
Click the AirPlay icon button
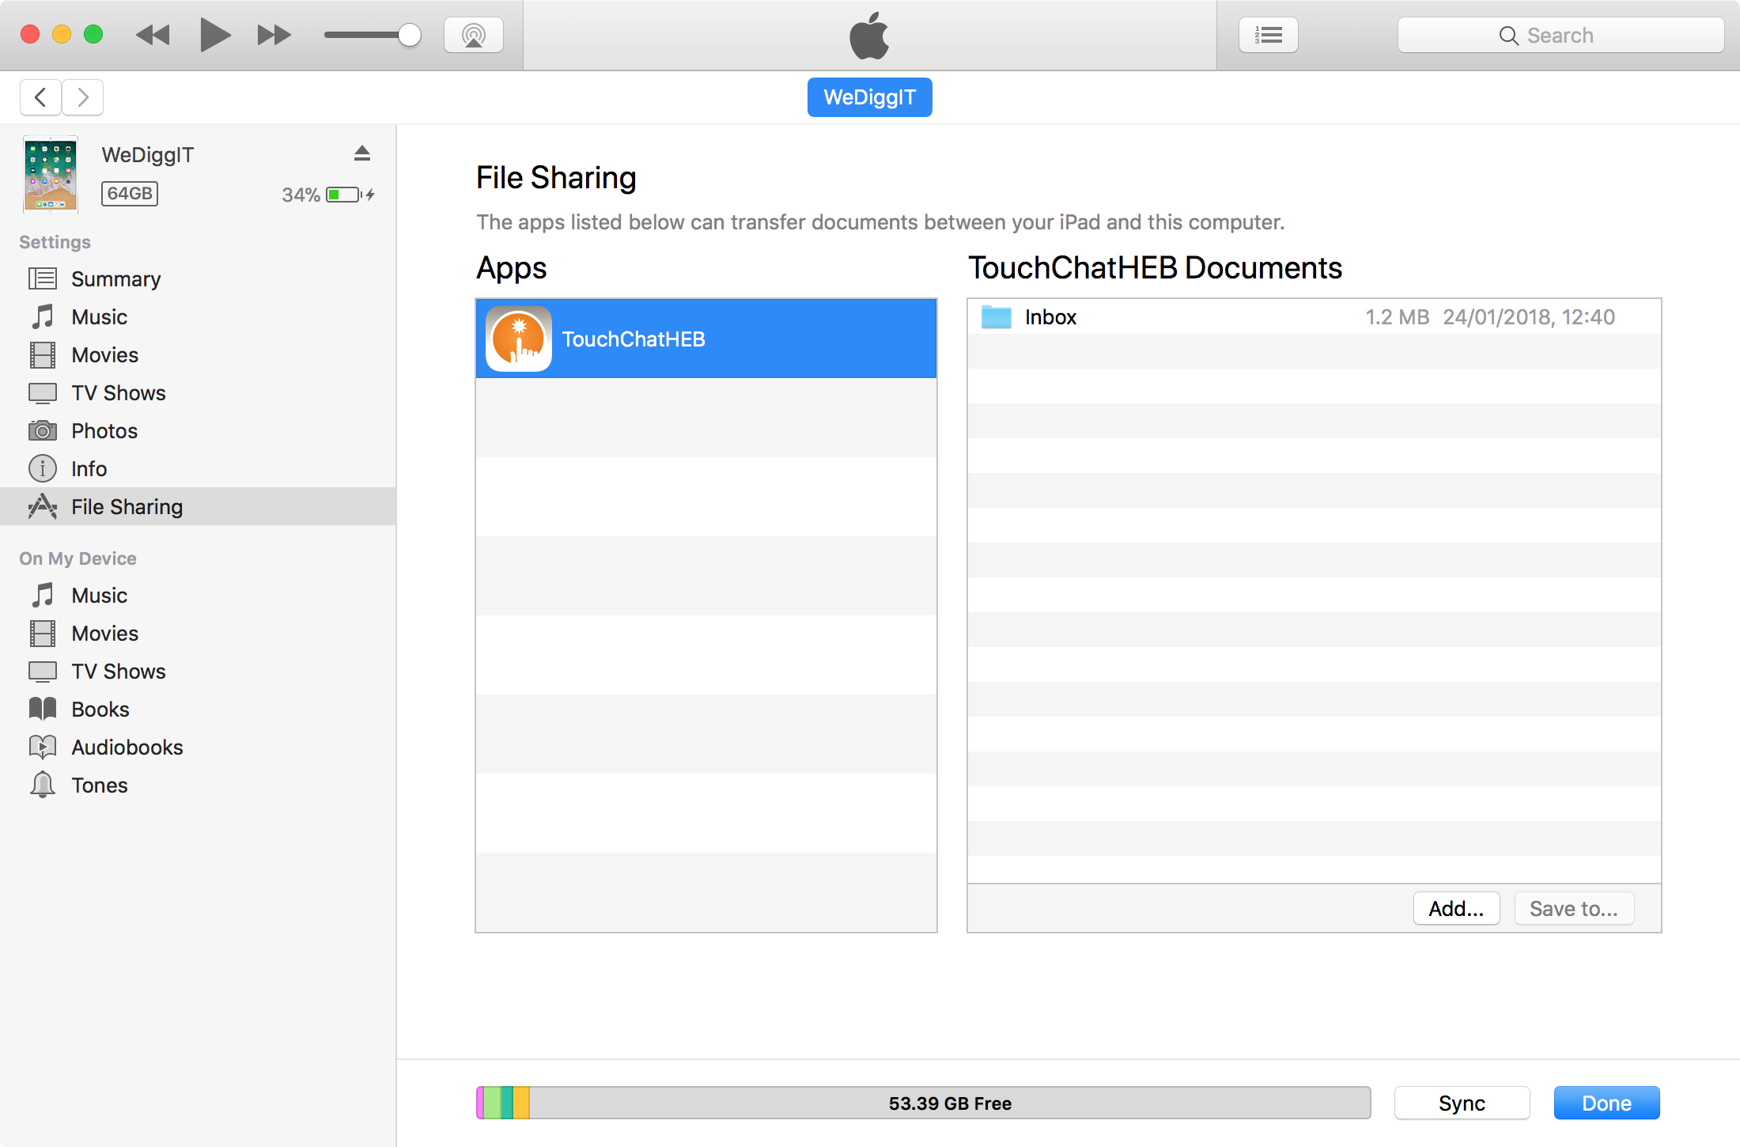click(x=473, y=36)
